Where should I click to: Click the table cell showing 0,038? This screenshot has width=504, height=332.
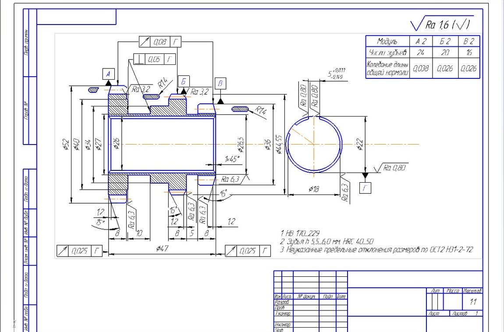coord(421,68)
